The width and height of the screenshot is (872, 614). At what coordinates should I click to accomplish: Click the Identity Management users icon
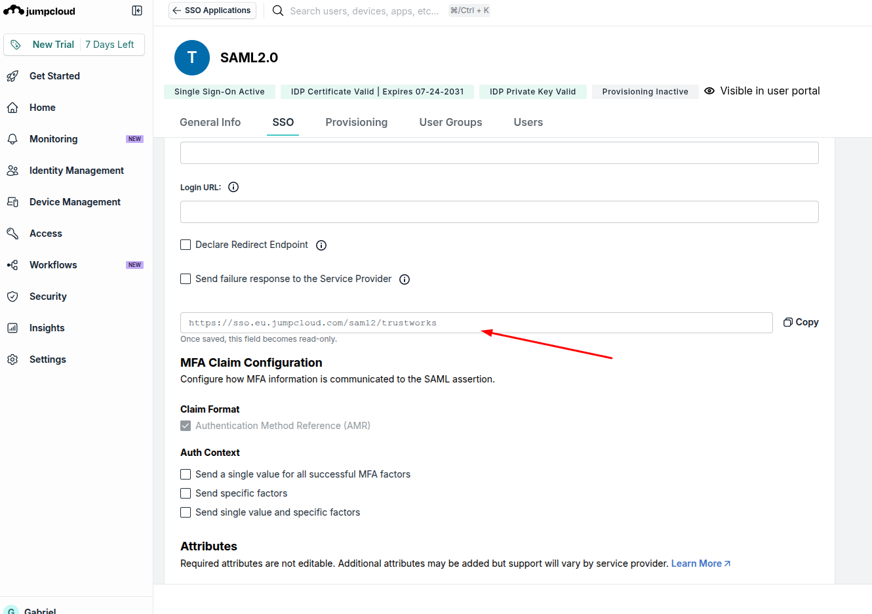click(x=12, y=171)
